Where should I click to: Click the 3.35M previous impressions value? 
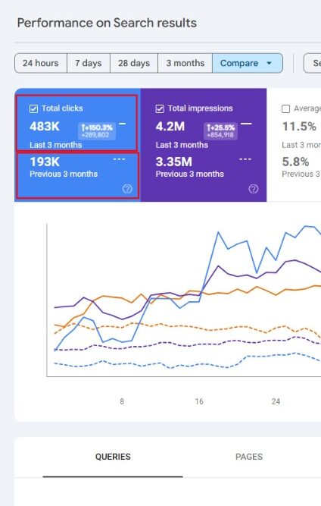click(174, 162)
